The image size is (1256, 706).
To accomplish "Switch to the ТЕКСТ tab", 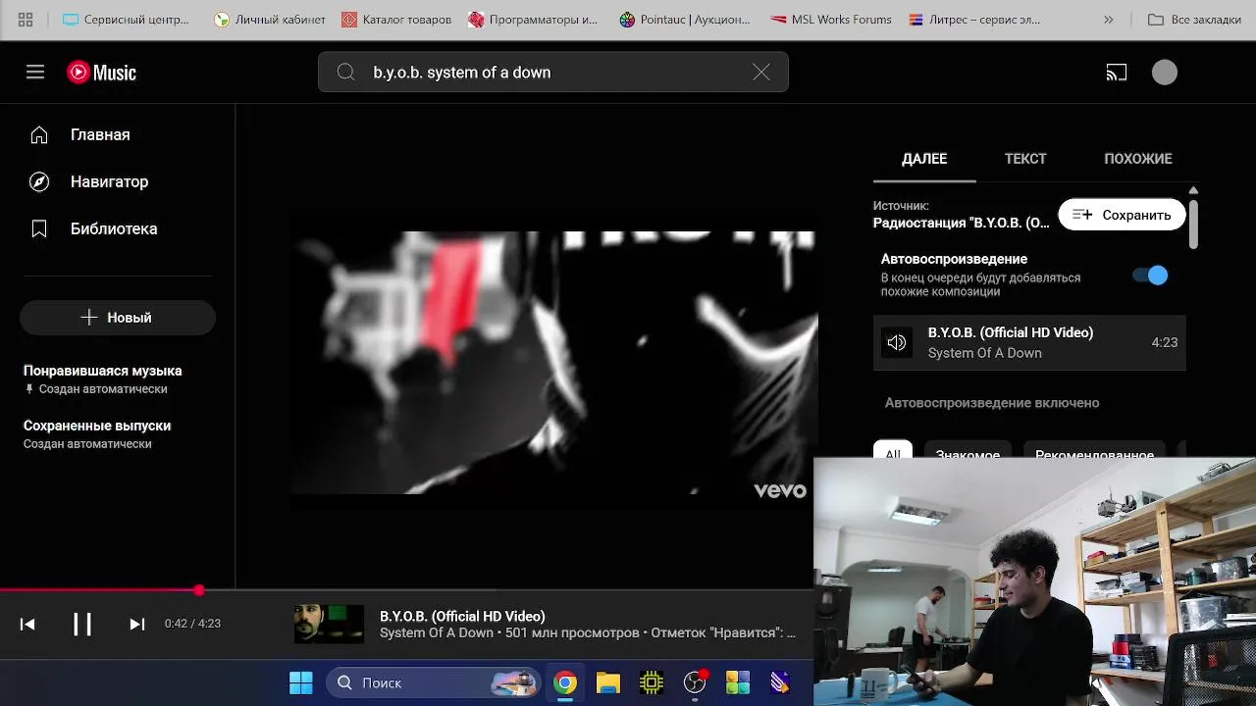I will tap(1025, 158).
